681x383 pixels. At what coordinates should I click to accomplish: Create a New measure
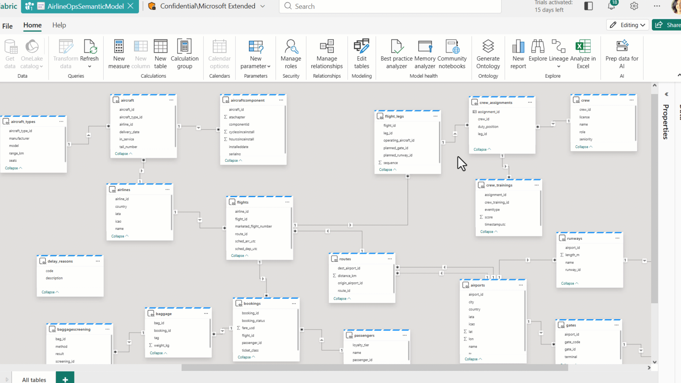click(x=118, y=53)
